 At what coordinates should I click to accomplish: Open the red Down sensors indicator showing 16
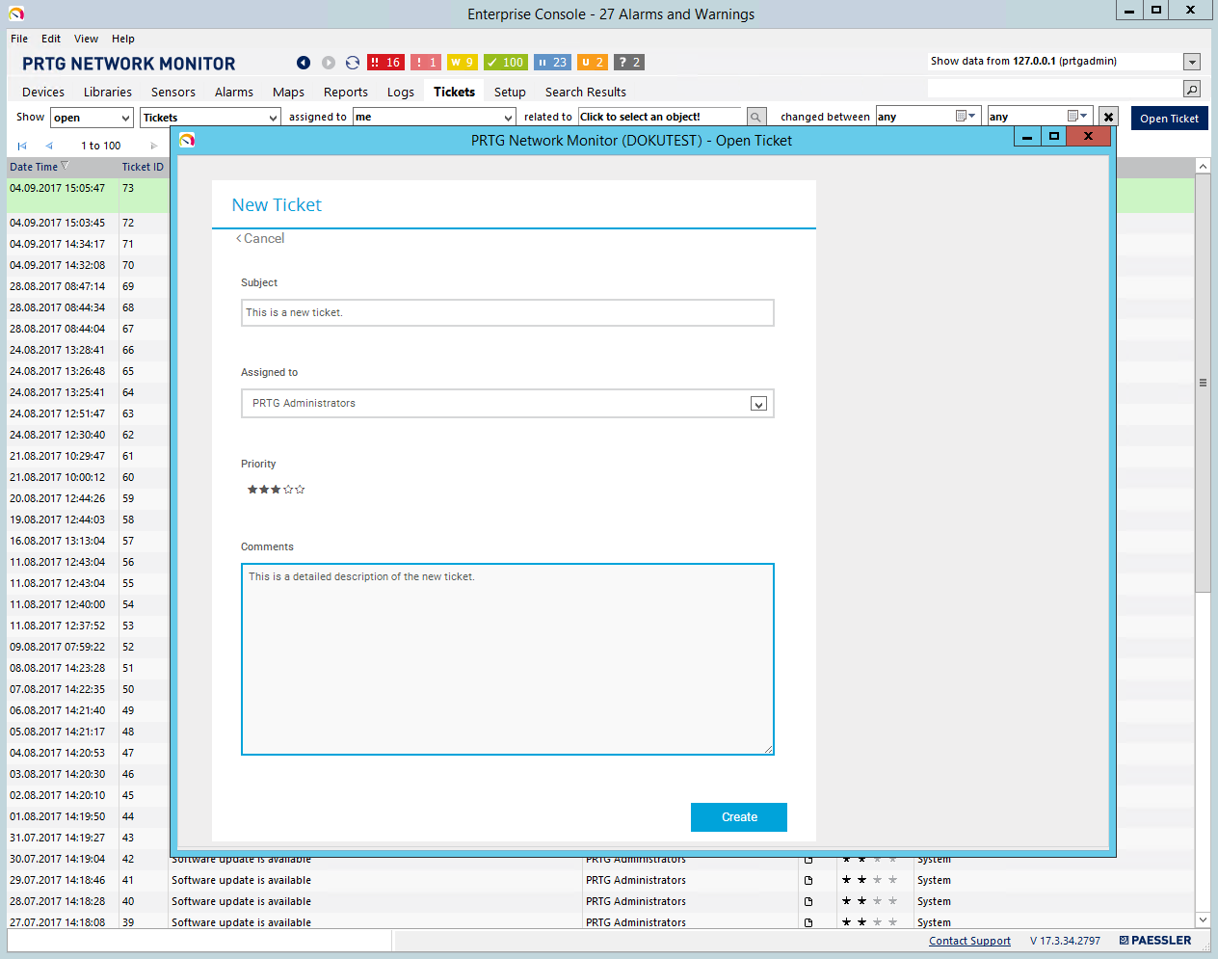coord(385,63)
